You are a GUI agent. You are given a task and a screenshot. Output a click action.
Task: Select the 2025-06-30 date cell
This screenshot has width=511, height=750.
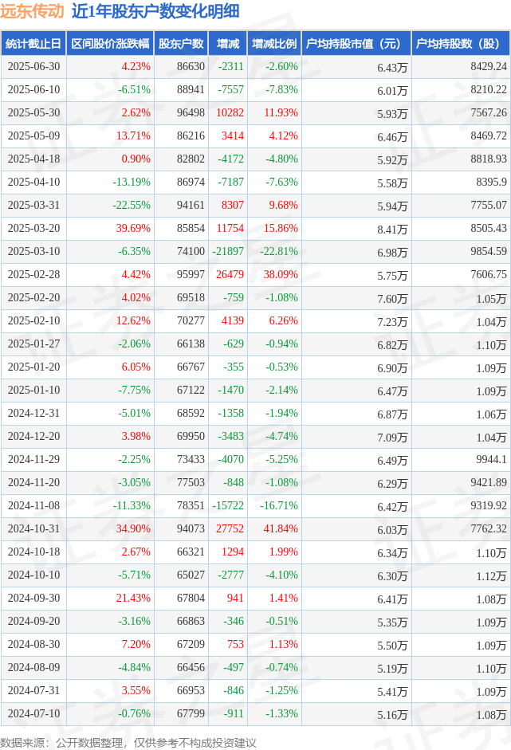point(34,66)
